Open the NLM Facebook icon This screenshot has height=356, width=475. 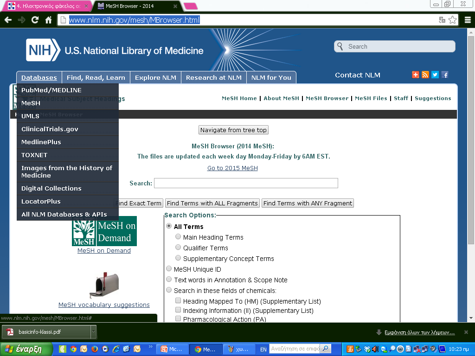(445, 75)
